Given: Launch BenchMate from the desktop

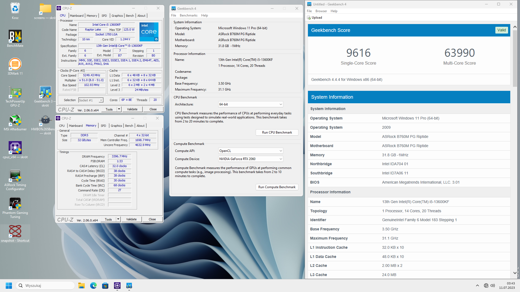Looking at the screenshot, I should (x=15, y=39).
